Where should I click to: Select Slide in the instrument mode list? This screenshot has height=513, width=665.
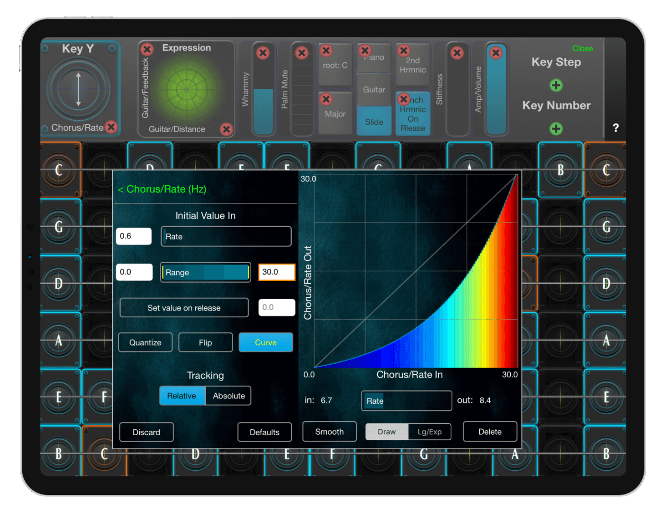[x=374, y=122]
